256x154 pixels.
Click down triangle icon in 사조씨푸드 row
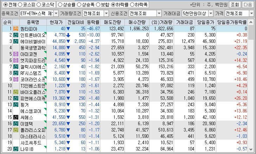coord(68,143)
